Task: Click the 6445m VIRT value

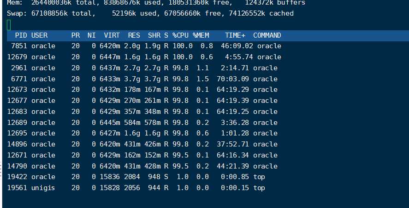Action: point(110,123)
